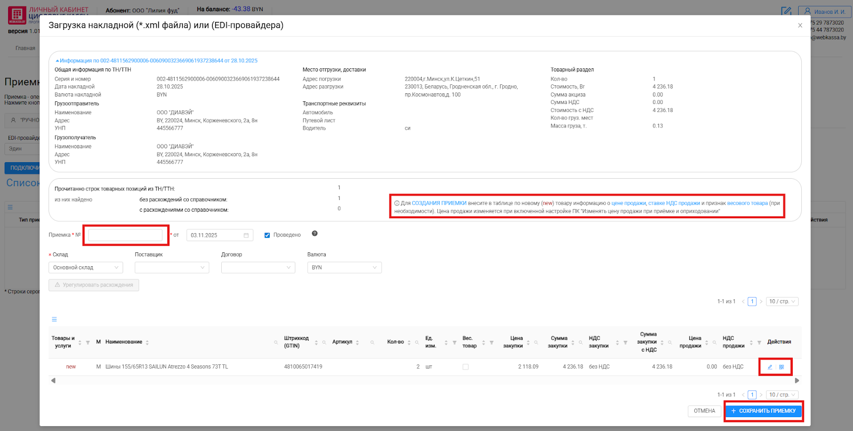Click the search icon in the Наименование column header
This screenshot has height=431, width=853.
[276, 342]
